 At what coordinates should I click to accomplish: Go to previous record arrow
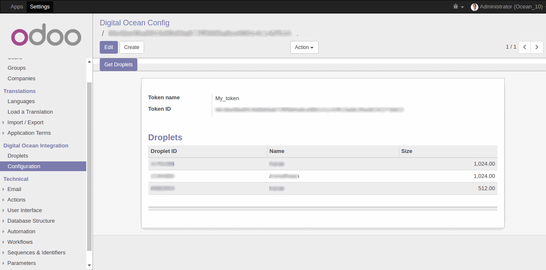pyautogui.click(x=524, y=47)
